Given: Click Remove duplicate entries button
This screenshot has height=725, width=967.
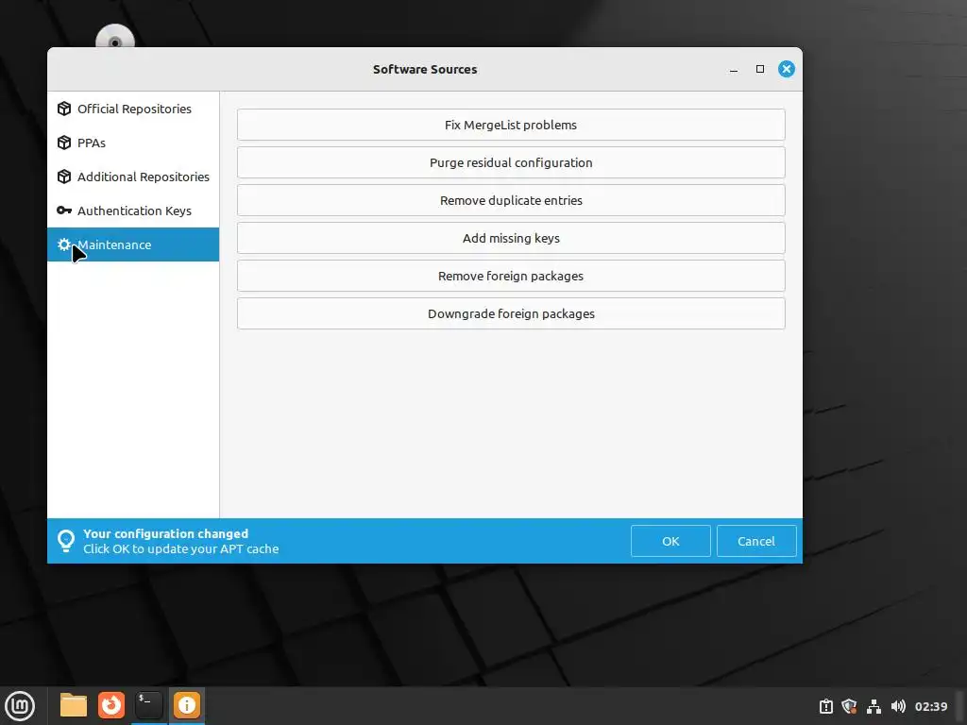Looking at the screenshot, I should pyautogui.click(x=511, y=200).
